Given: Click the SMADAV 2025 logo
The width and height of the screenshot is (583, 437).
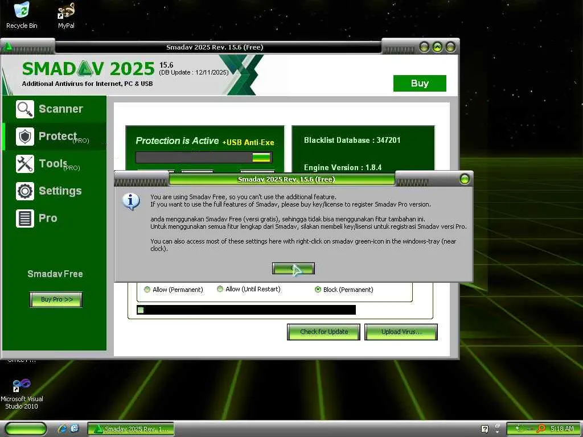Looking at the screenshot, I should pyautogui.click(x=88, y=69).
